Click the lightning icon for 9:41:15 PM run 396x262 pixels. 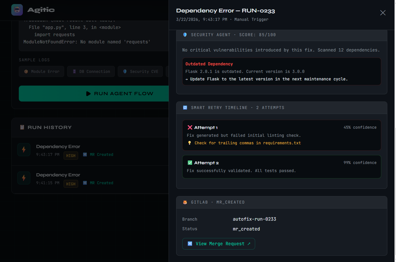tap(24, 178)
